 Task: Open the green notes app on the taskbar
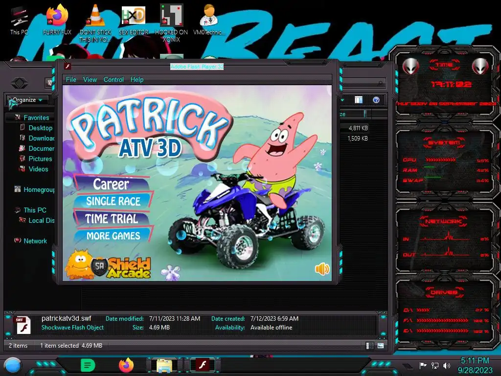click(x=88, y=365)
